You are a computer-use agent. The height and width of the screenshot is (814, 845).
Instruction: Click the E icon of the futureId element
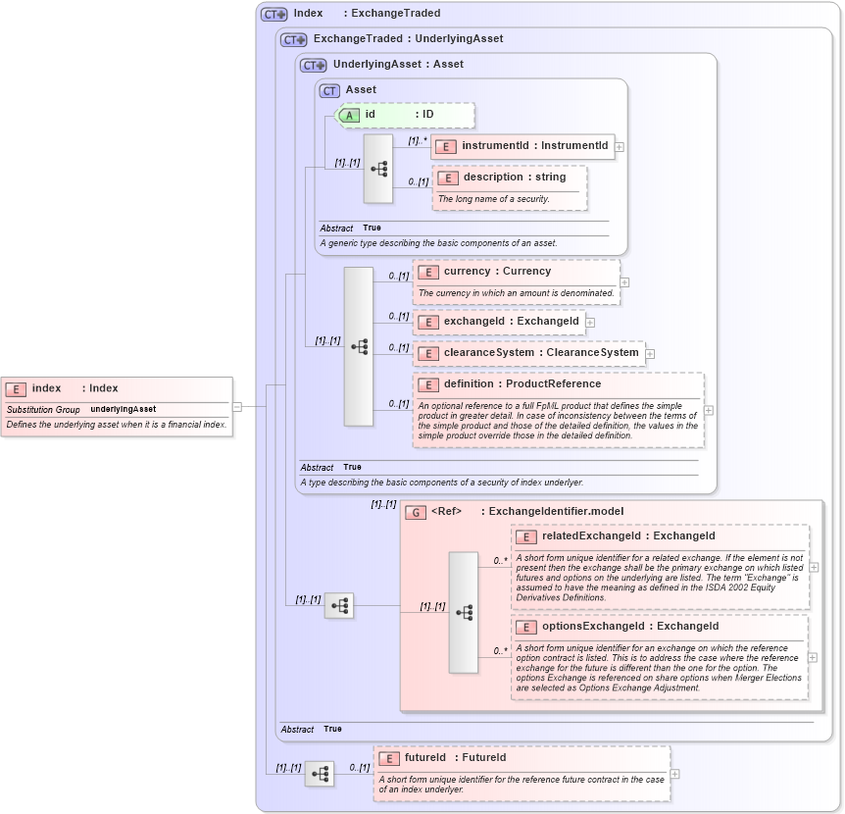pos(389,757)
